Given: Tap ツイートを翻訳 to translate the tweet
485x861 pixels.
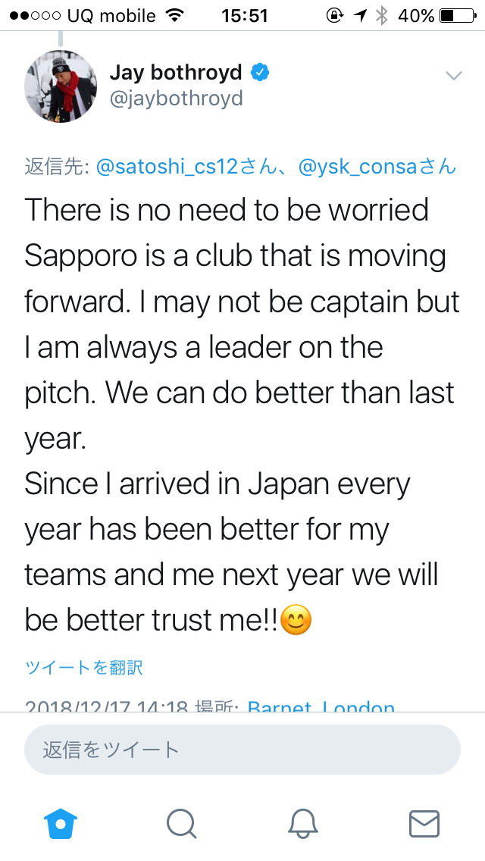Looking at the screenshot, I should 83,667.
